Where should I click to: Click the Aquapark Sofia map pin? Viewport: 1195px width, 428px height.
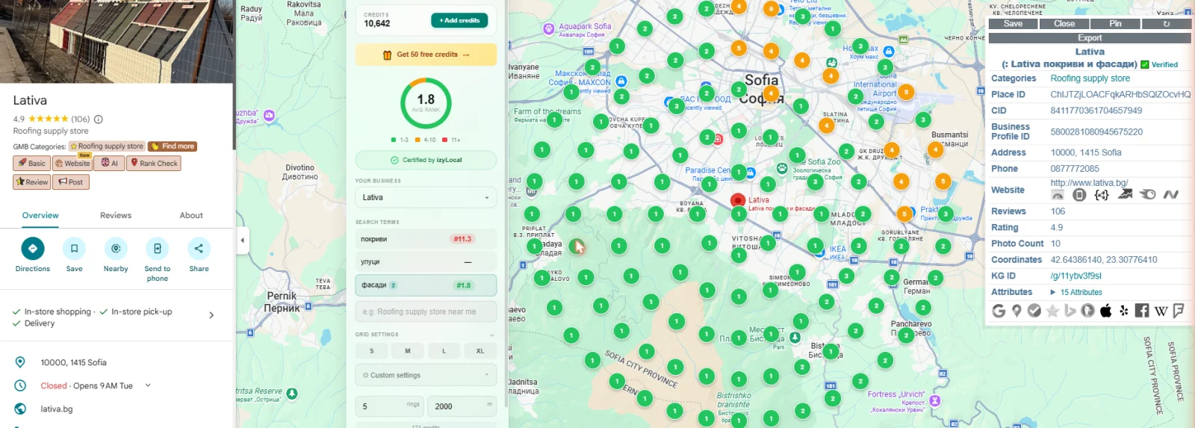click(x=549, y=29)
